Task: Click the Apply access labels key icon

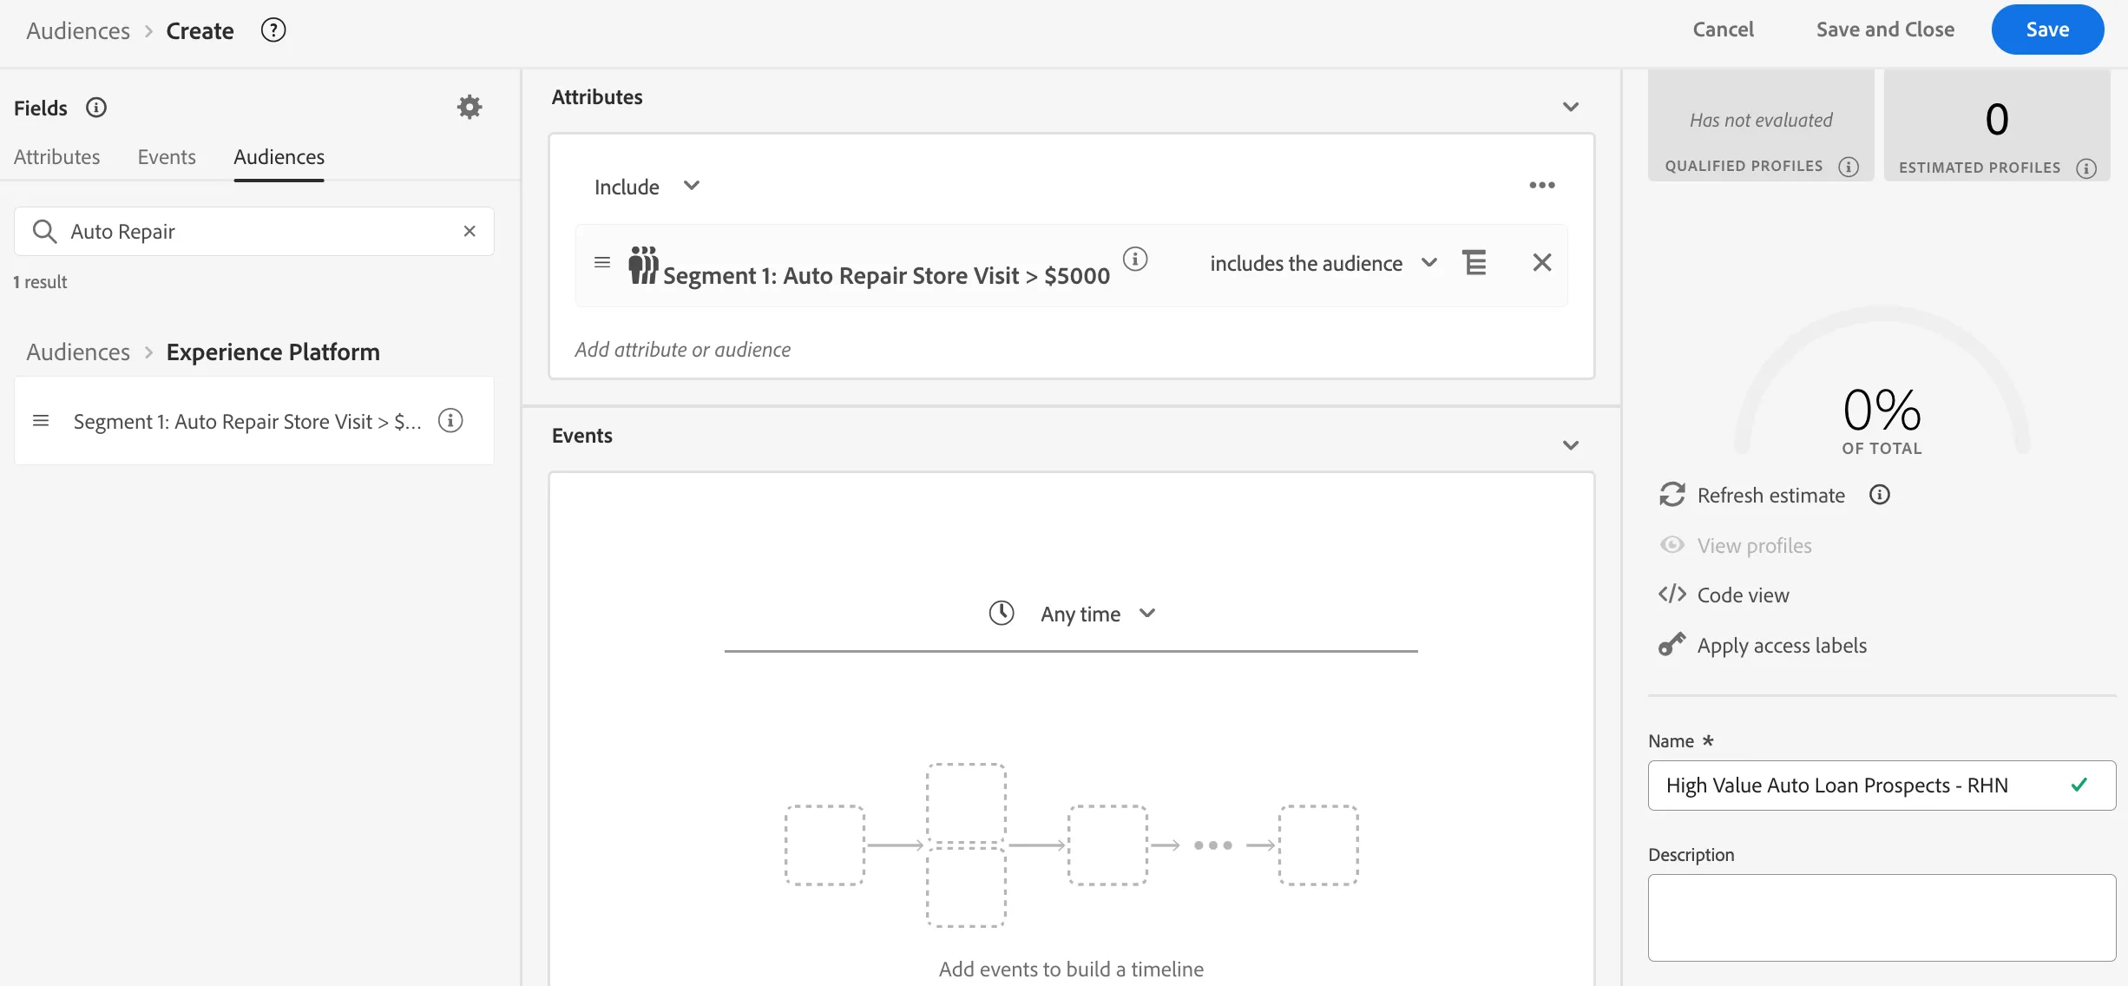Action: click(1672, 644)
